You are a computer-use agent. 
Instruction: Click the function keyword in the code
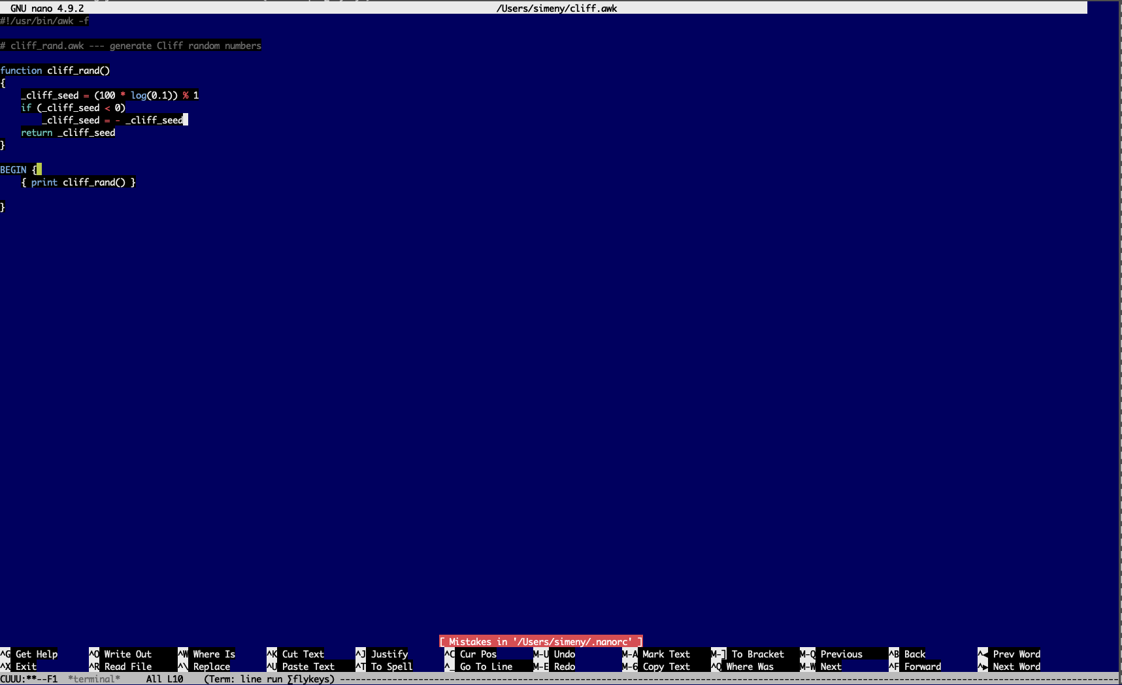(x=21, y=71)
